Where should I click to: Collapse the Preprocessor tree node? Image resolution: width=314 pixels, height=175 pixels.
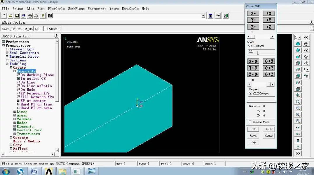(4, 45)
